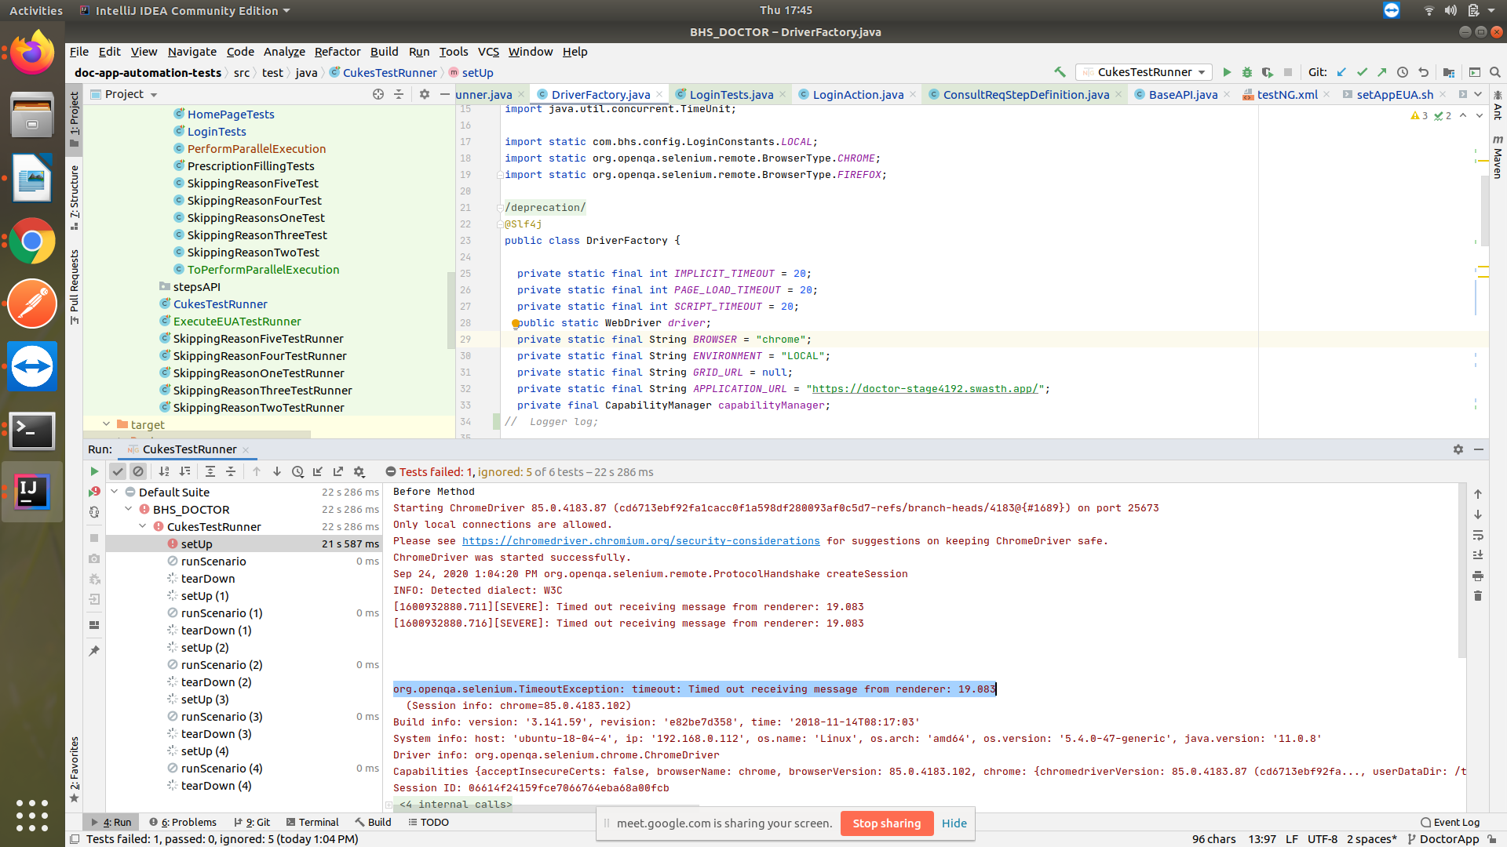The image size is (1507, 847).
Task: Open Search Everywhere magnifier icon
Action: click(x=1495, y=72)
